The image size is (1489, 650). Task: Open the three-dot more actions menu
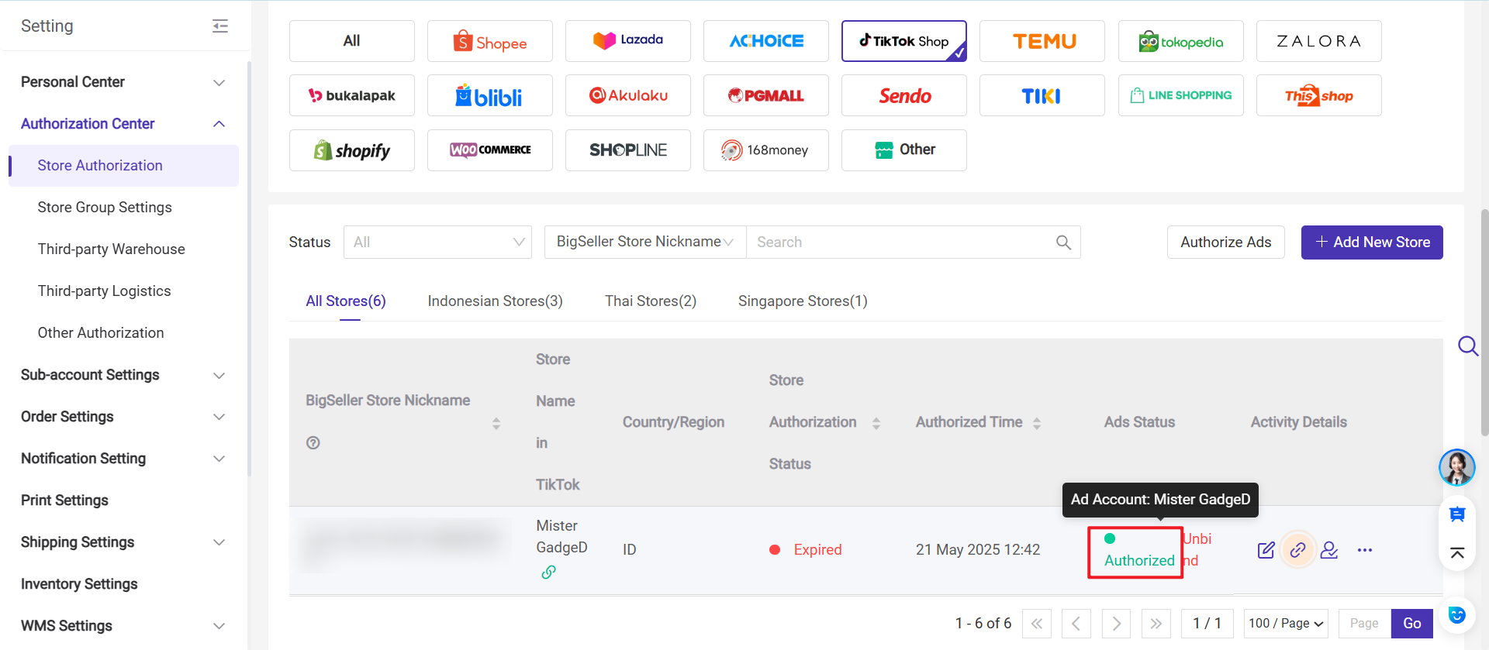(1365, 550)
